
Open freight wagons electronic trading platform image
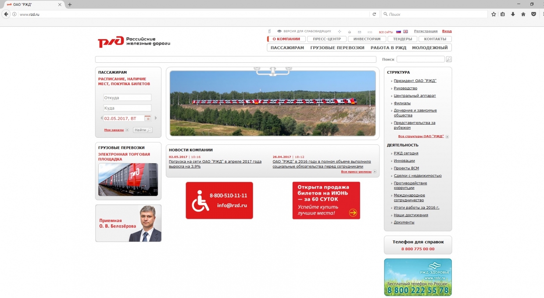click(128, 179)
